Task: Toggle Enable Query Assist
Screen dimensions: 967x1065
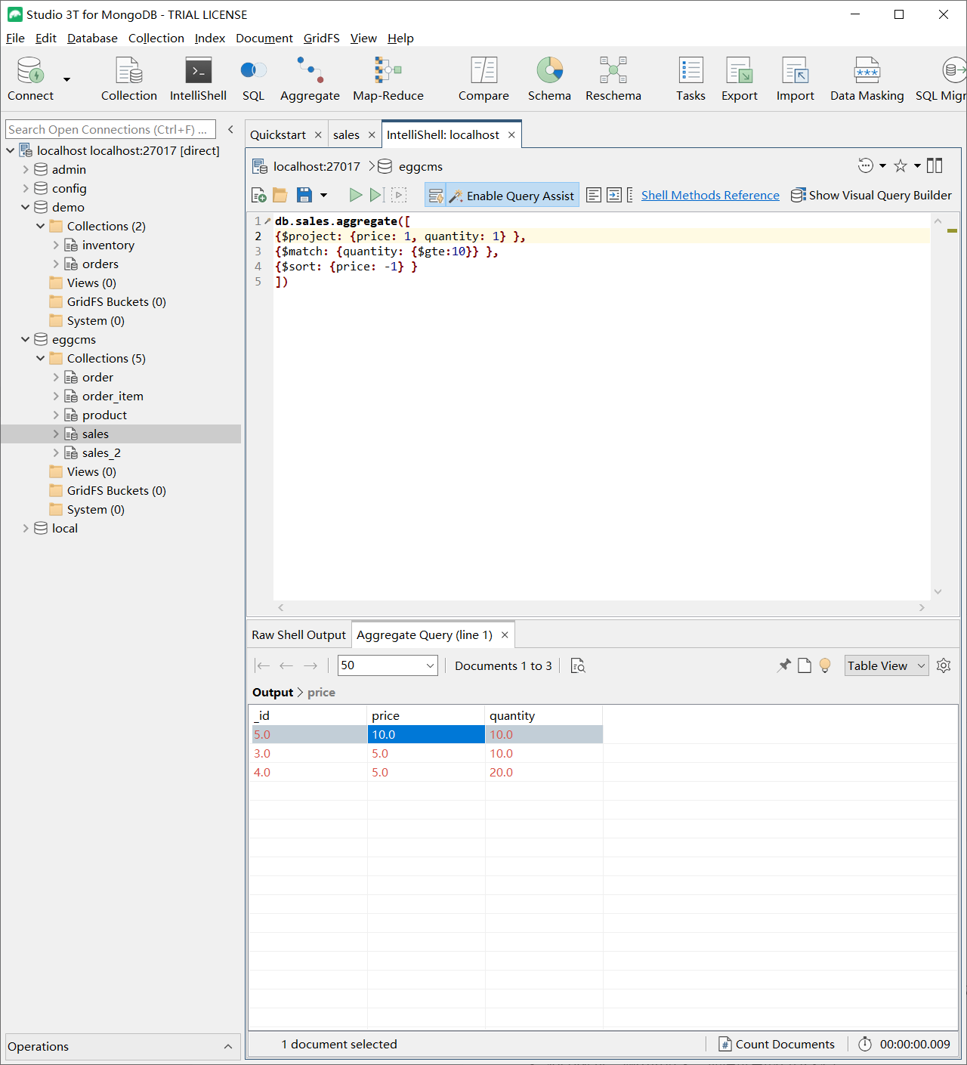Action: 512,196
